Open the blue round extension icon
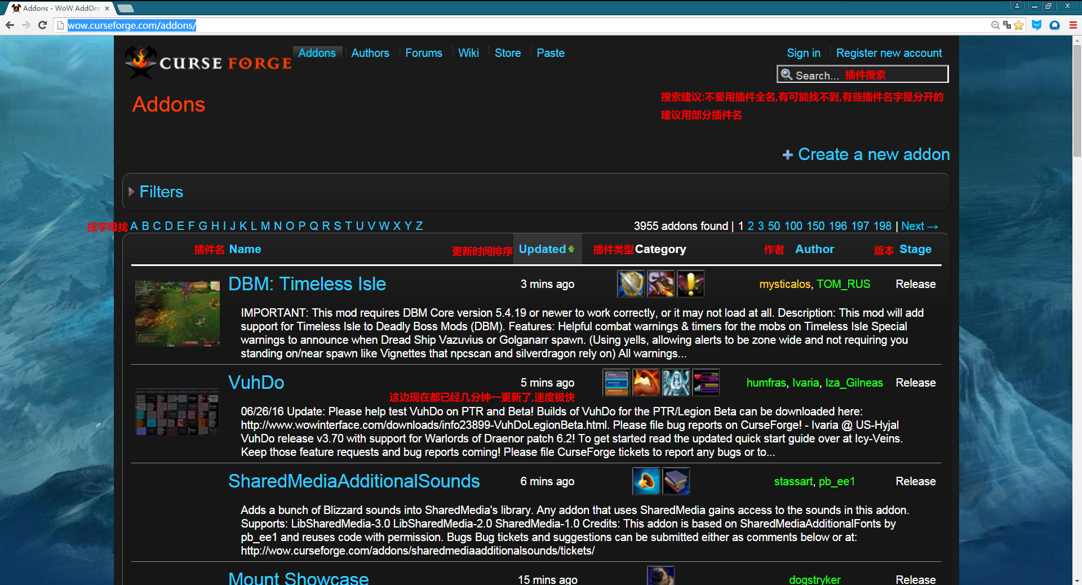This screenshot has height=585, width=1082. click(1054, 25)
